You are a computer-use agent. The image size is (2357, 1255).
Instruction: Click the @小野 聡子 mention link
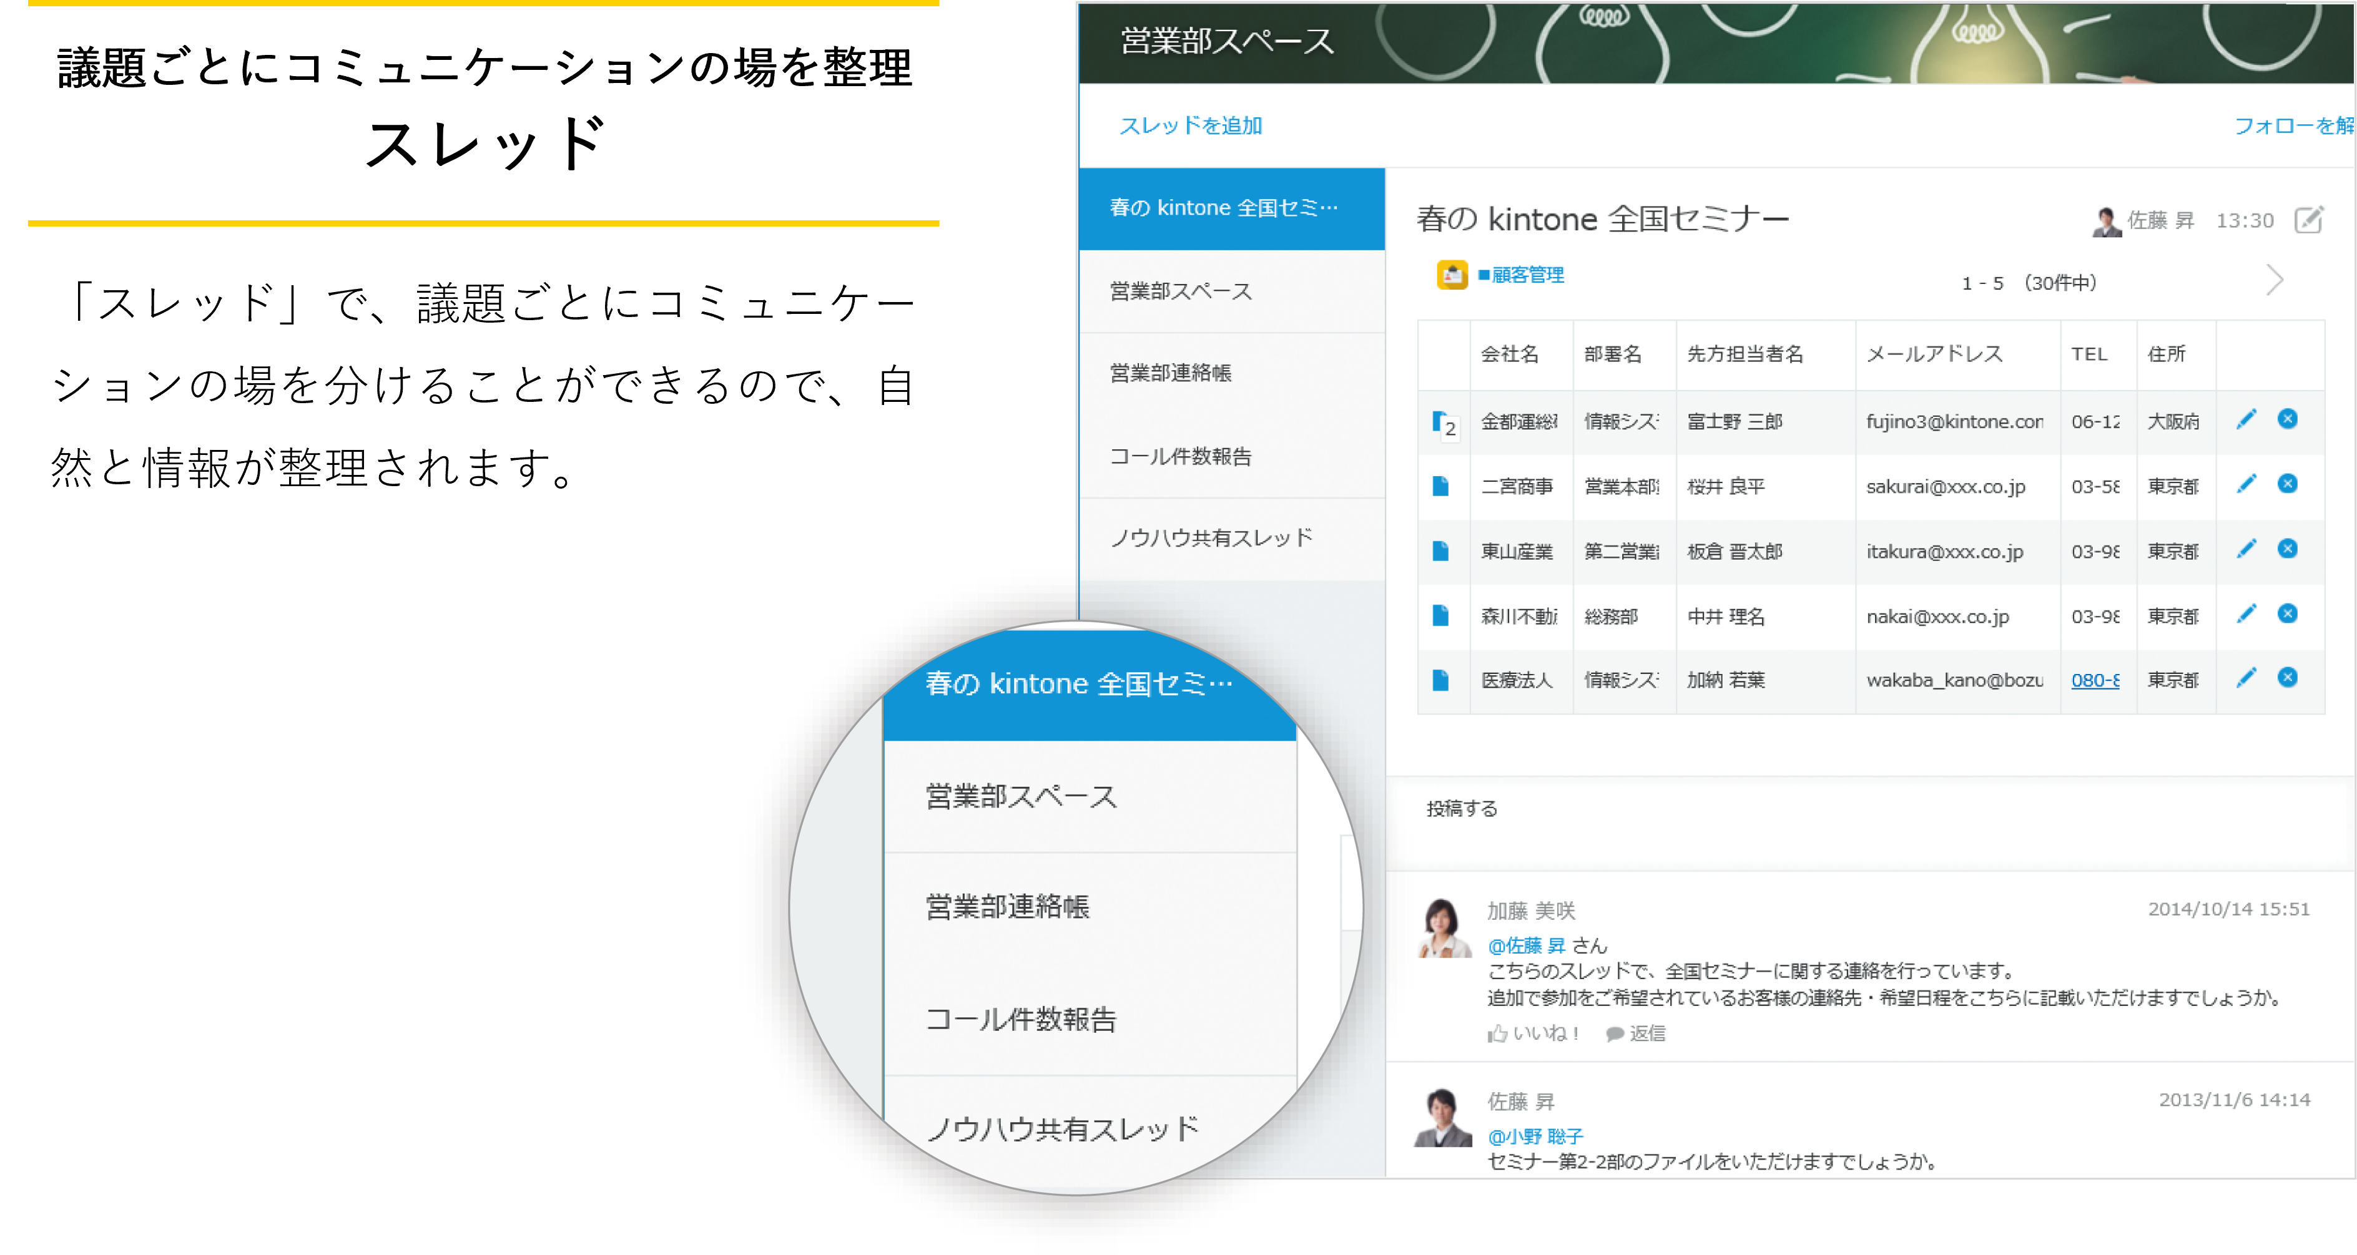point(1535,1137)
